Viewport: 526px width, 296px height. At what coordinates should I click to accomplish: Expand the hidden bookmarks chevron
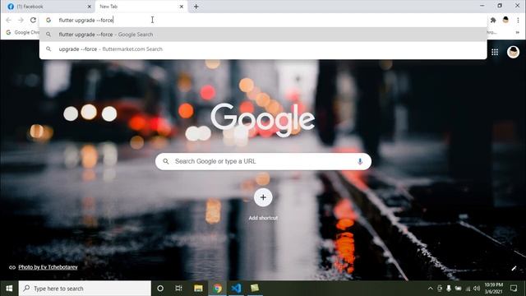(x=517, y=33)
